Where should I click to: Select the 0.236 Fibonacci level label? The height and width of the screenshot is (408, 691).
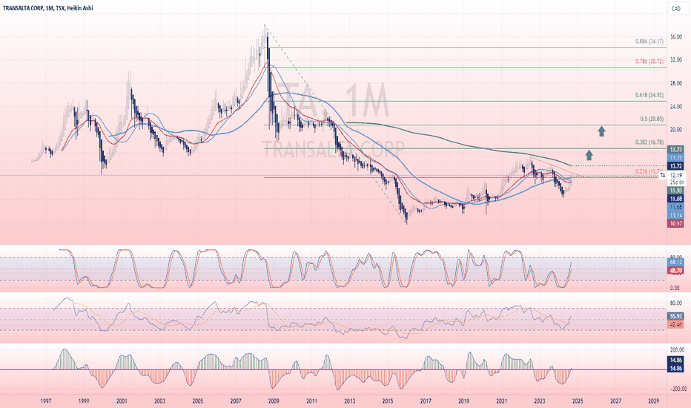click(649, 171)
